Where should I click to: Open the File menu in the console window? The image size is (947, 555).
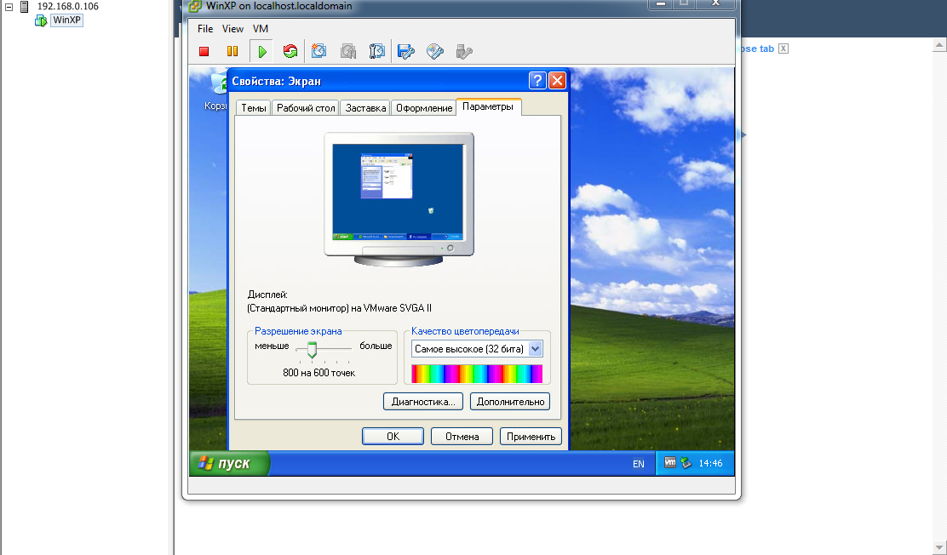tap(205, 28)
